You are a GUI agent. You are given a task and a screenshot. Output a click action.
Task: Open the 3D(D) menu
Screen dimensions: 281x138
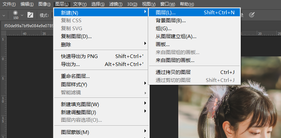[132, 4]
